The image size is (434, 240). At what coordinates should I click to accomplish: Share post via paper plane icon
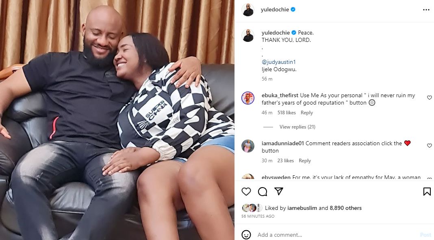point(279,191)
